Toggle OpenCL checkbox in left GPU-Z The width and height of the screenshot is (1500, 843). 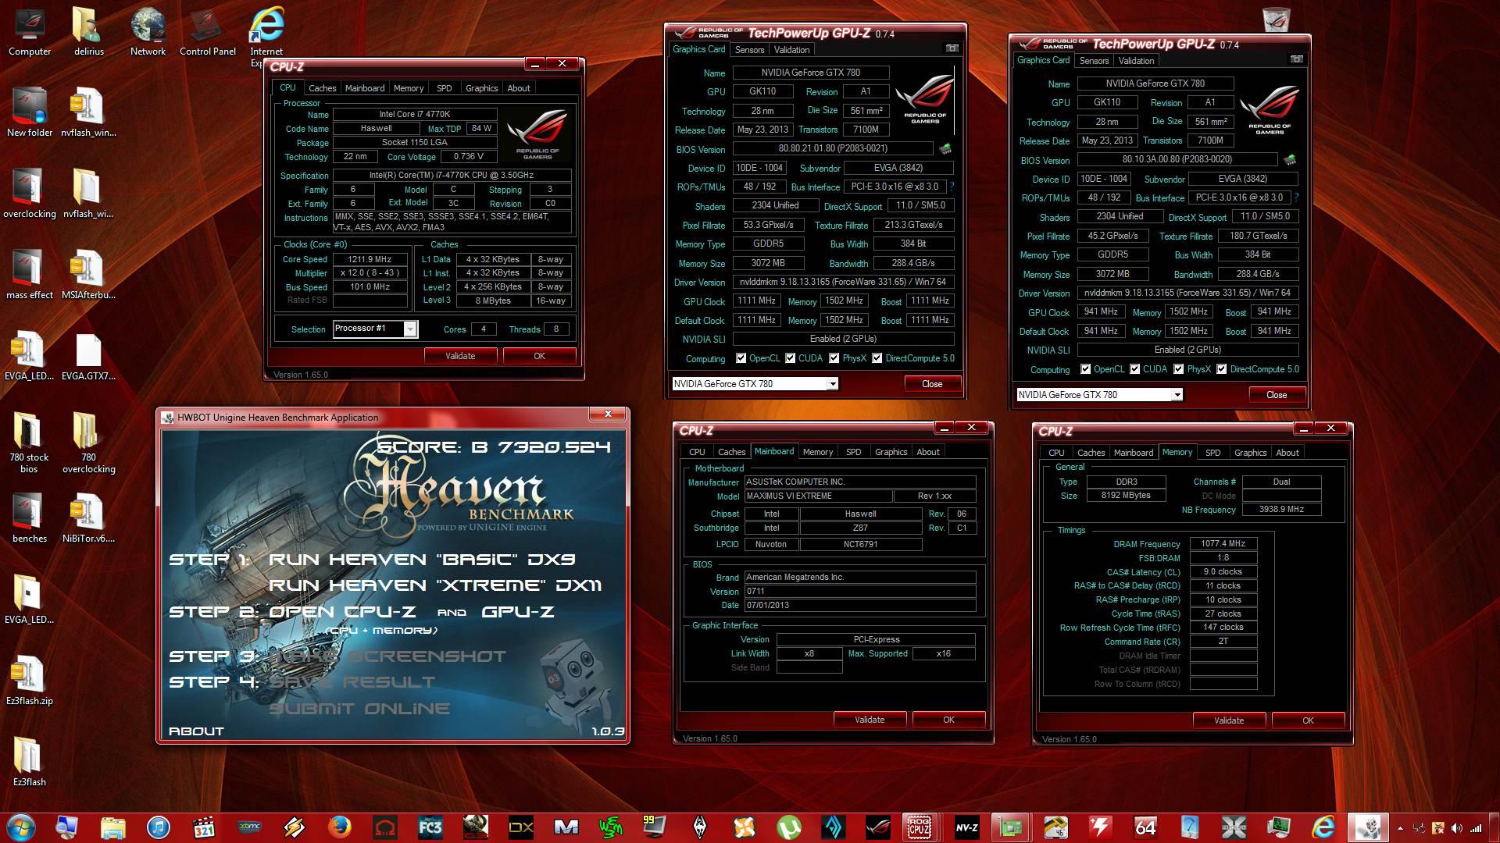click(741, 358)
